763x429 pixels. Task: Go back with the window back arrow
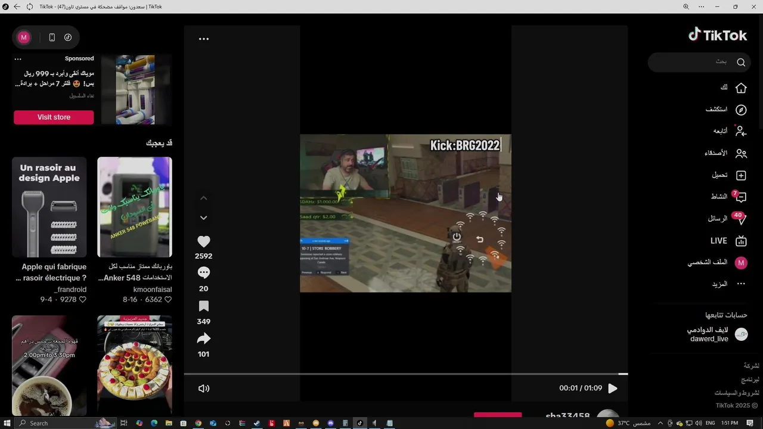click(16, 7)
